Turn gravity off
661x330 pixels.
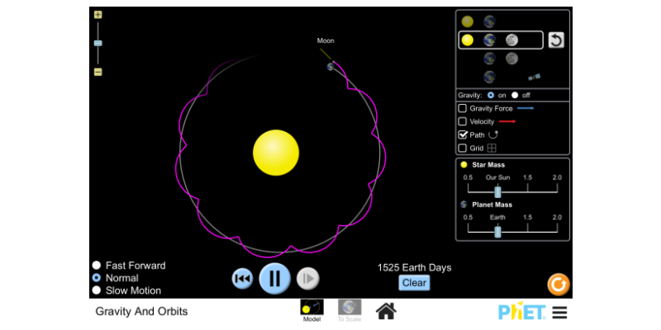click(x=514, y=95)
